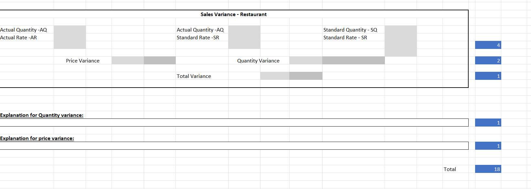Click the 'Actual Quantity -AQ' label above Standard Rate -SR
531x189 pixels.
pos(200,30)
